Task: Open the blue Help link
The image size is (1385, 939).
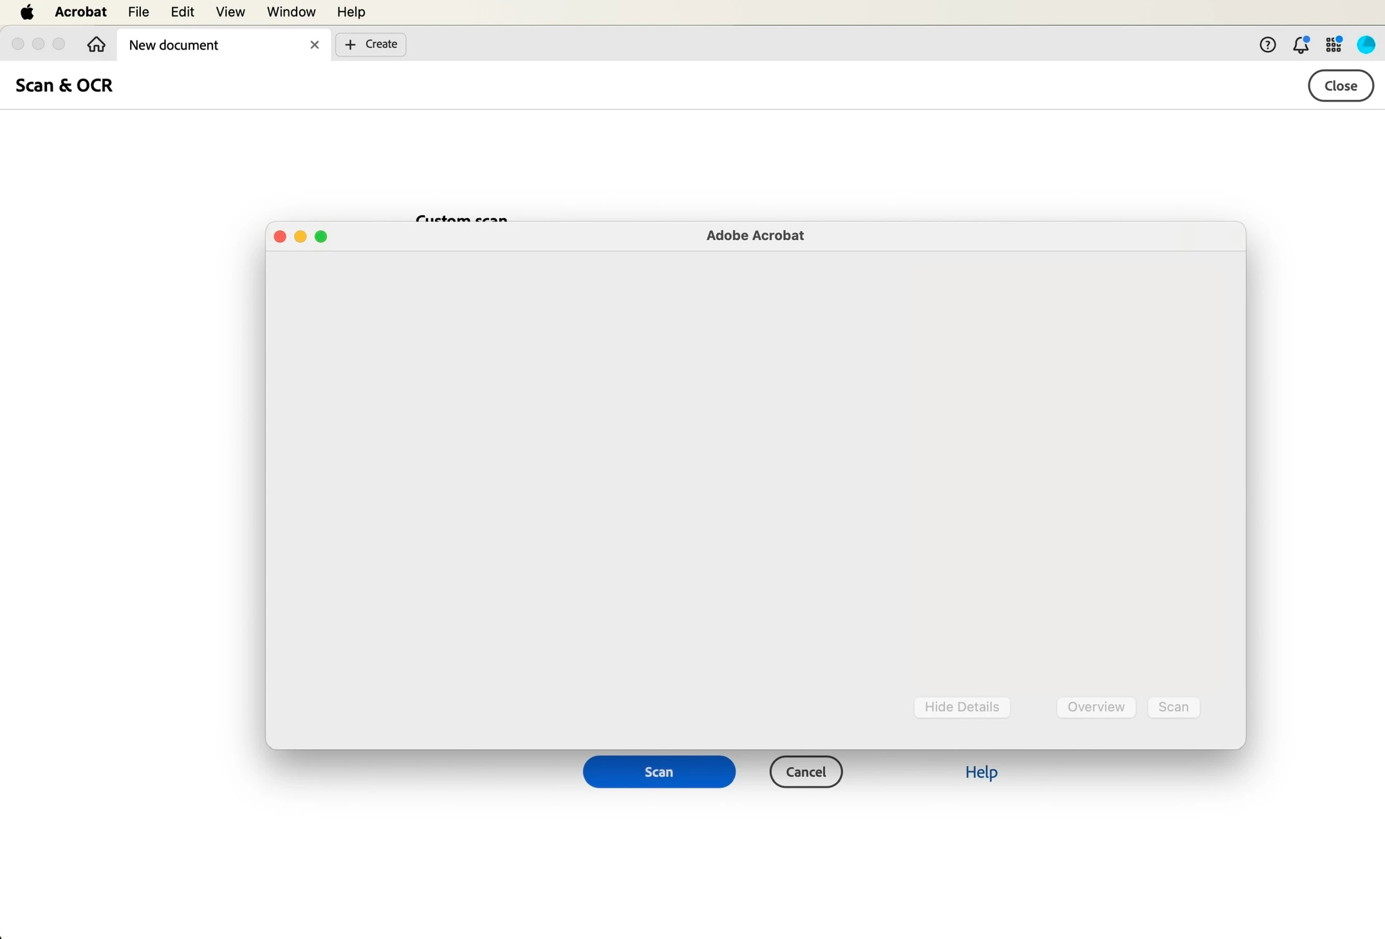Action: [981, 772]
